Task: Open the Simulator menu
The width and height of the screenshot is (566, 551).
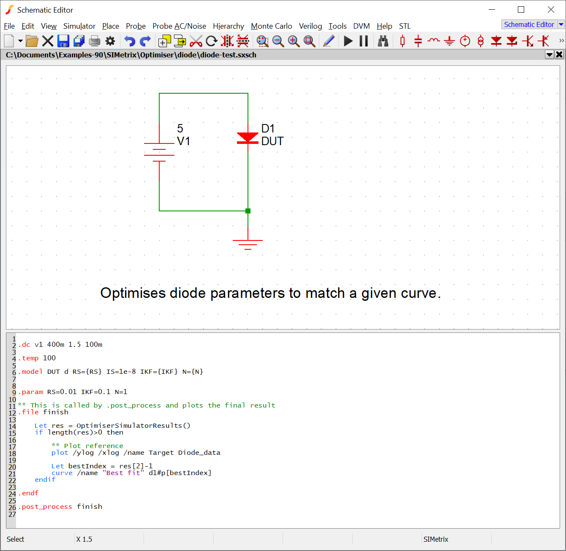Action: (x=79, y=26)
